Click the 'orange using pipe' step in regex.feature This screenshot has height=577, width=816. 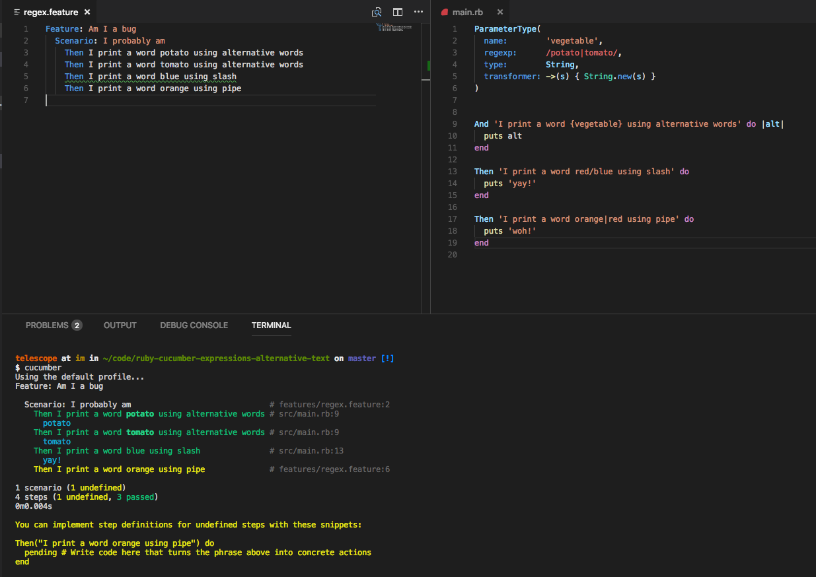tap(153, 88)
